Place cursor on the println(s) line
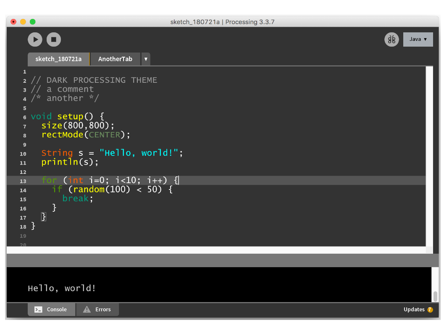The width and height of the screenshot is (444, 334). coord(70,162)
